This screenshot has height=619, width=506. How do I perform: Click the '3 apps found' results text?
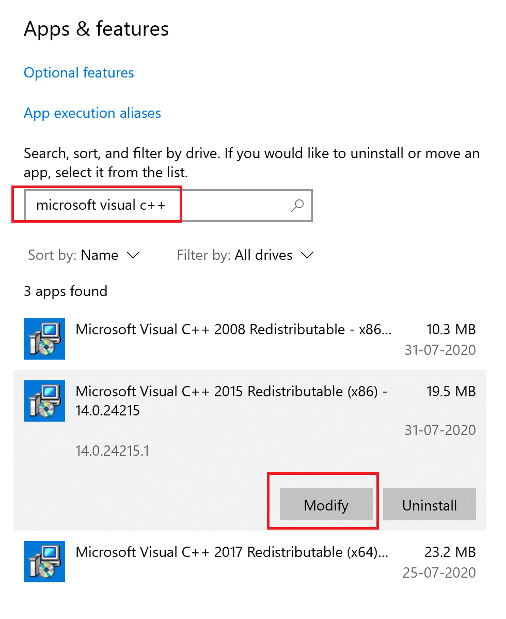[66, 291]
